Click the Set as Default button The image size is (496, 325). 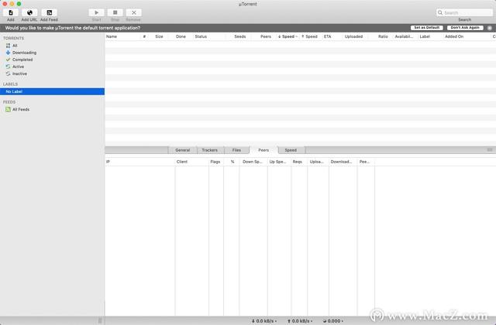[x=427, y=28]
